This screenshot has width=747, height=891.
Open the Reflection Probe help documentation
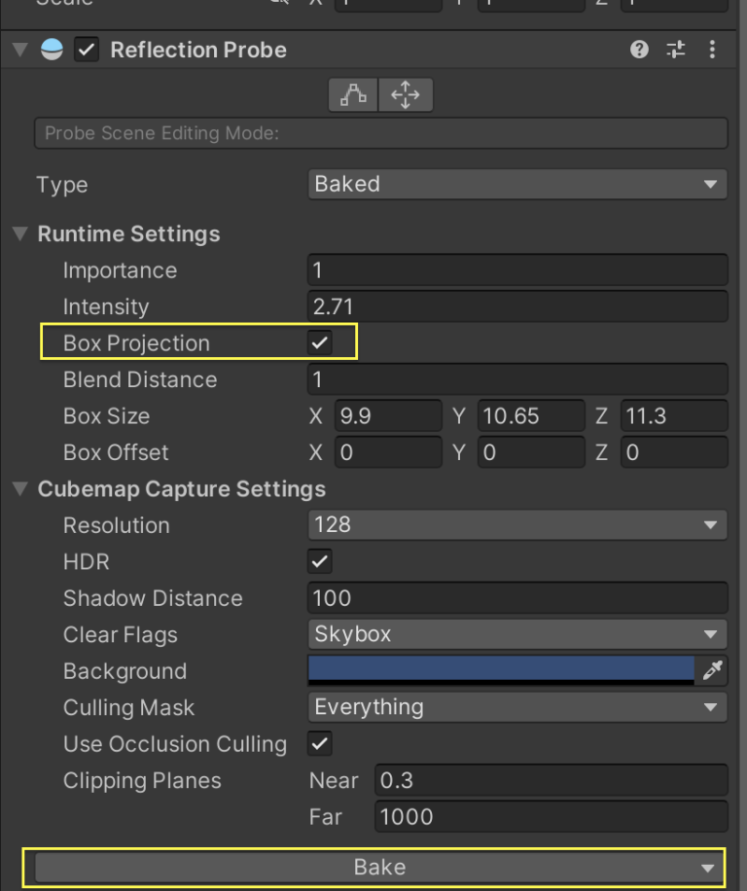click(639, 50)
